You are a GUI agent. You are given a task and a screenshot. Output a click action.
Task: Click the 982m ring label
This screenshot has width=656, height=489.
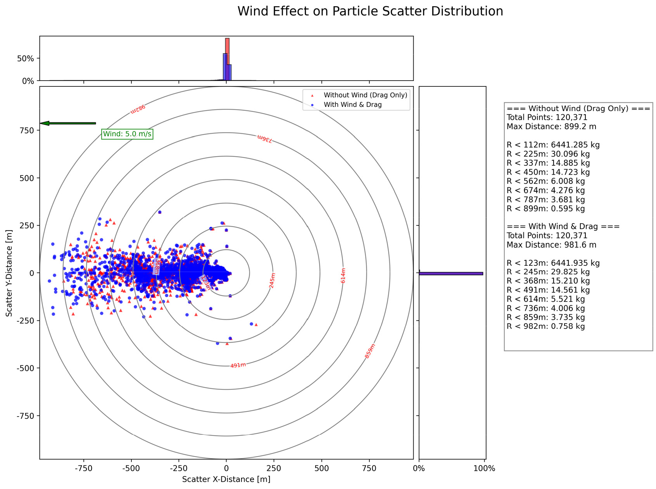pyautogui.click(x=138, y=109)
